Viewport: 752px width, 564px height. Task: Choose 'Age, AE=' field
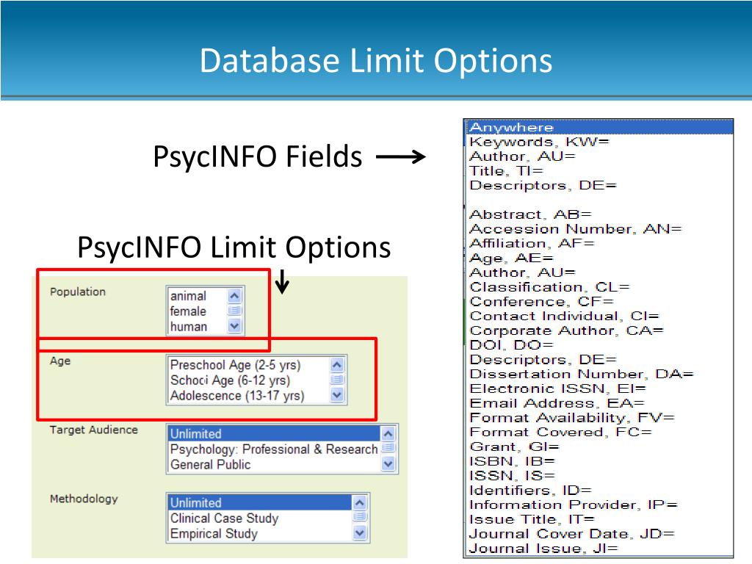point(511,258)
